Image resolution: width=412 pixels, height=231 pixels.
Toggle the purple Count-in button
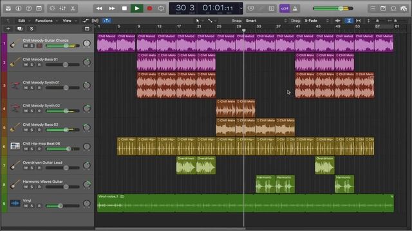(285, 8)
